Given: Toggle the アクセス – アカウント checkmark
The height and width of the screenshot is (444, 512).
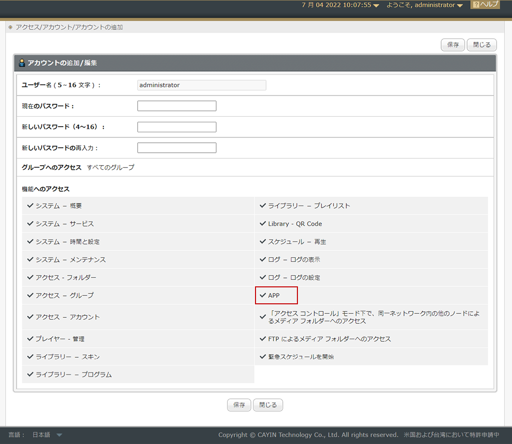Looking at the screenshot, I should point(30,317).
